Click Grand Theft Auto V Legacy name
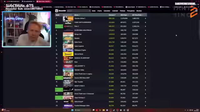Image resolution: width=200 pixels, height=112 pixels. point(83,74)
